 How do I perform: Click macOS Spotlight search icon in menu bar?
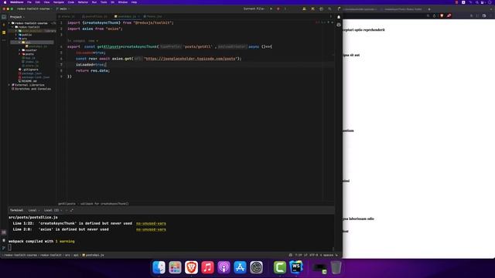477,2
